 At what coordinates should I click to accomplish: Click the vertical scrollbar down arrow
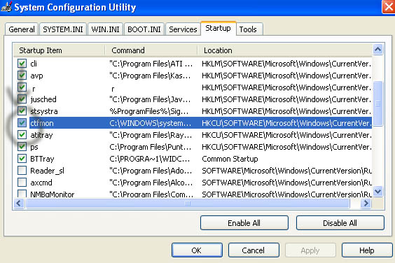click(x=378, y=192)
